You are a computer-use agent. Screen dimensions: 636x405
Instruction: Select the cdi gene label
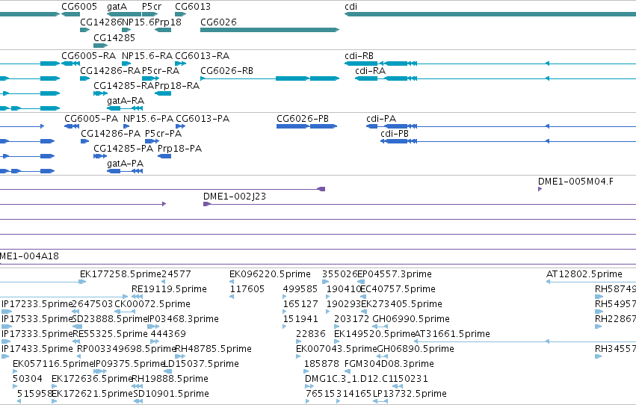[x=351, y=7]
